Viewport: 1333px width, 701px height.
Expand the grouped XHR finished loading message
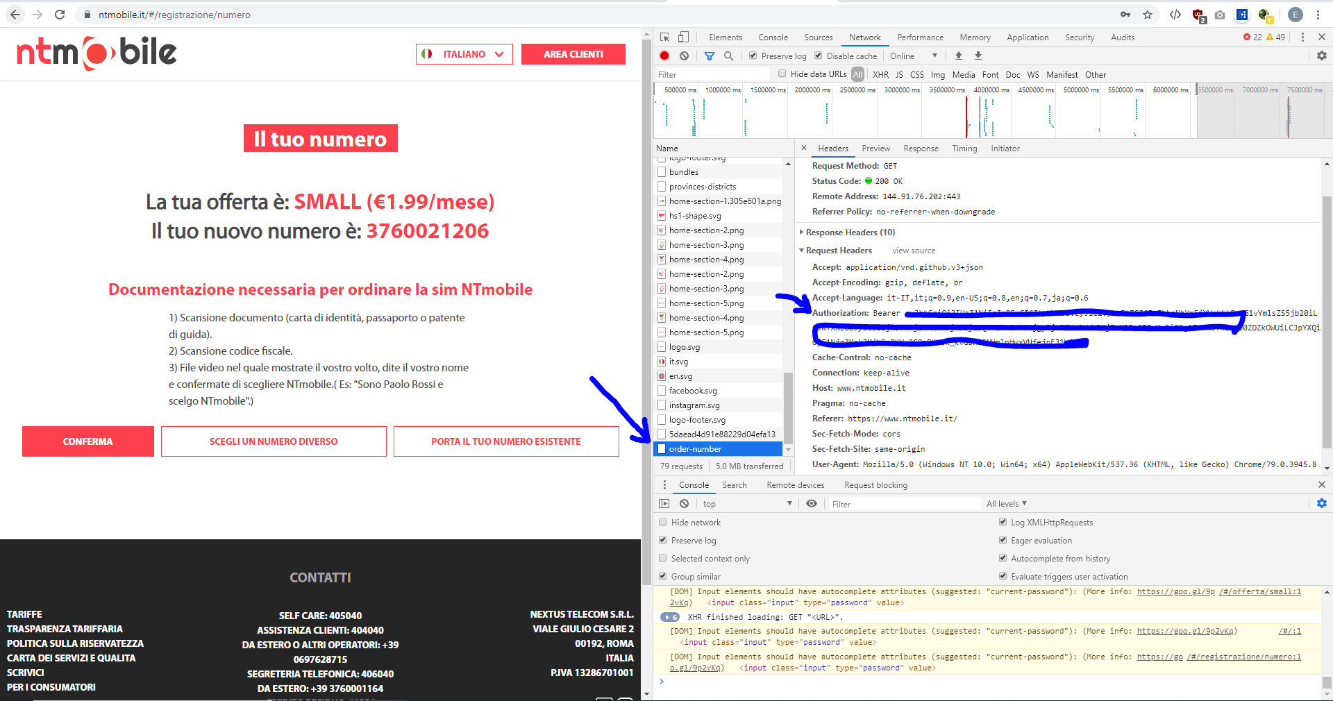point(669,617)
